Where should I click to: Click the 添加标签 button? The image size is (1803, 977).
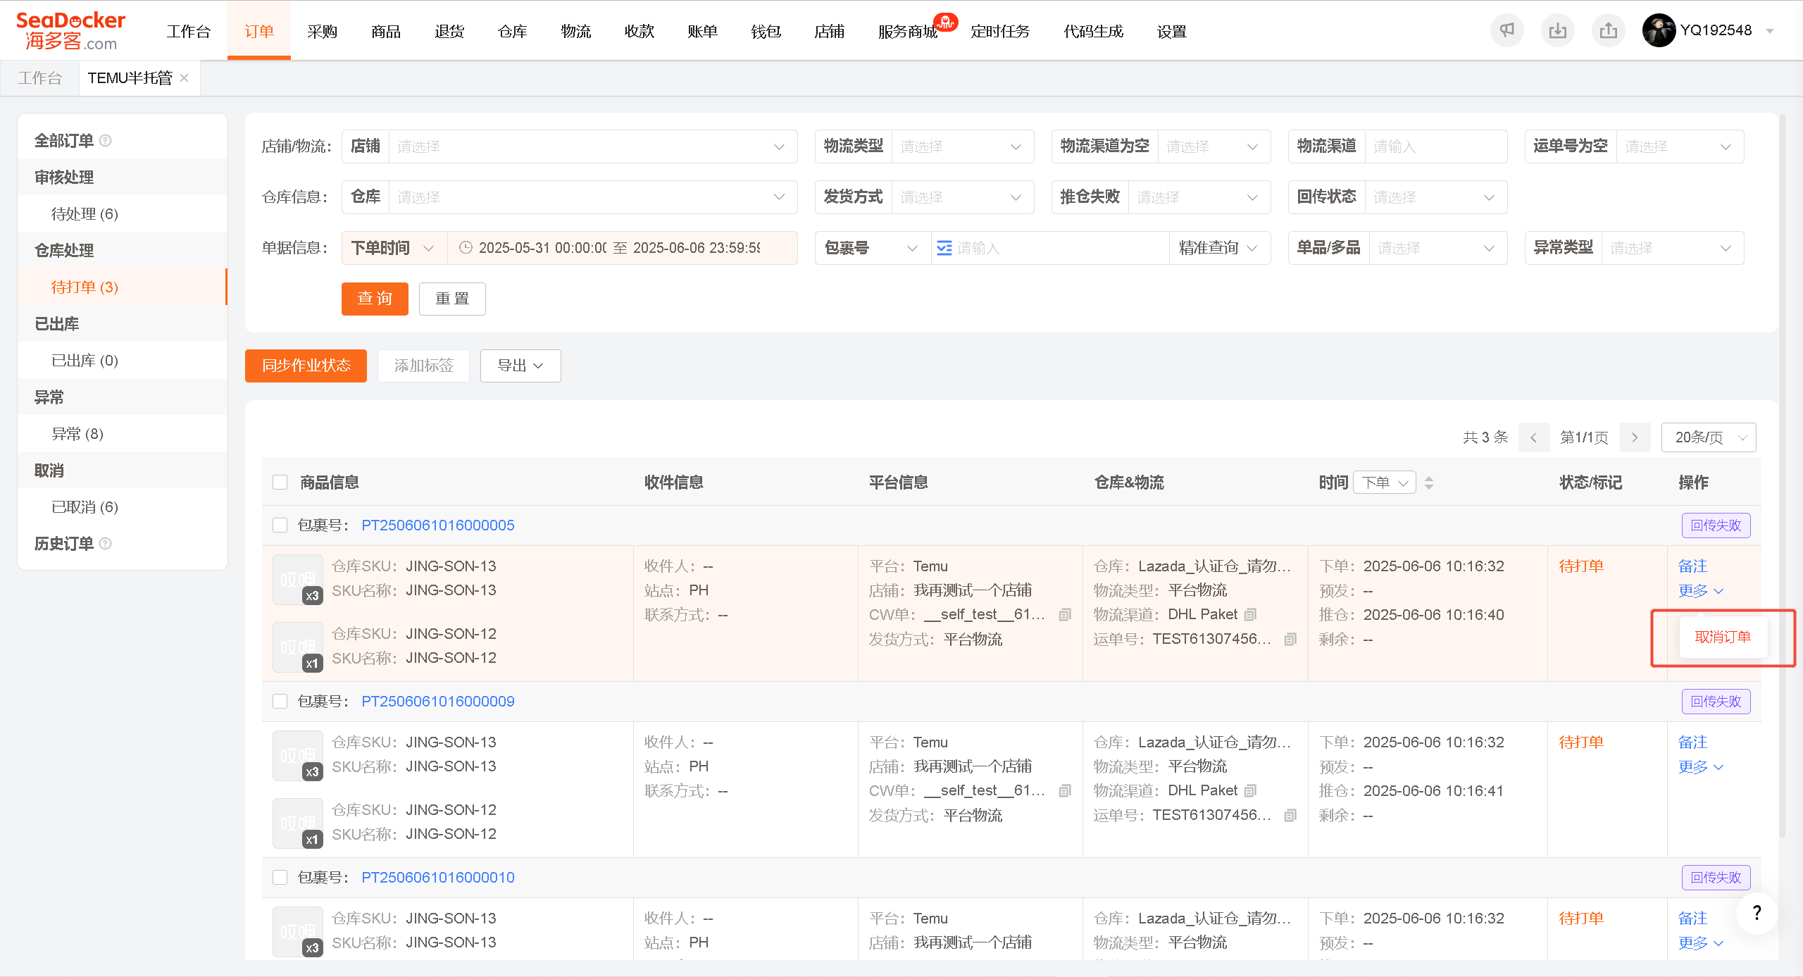tap(423, 366)
